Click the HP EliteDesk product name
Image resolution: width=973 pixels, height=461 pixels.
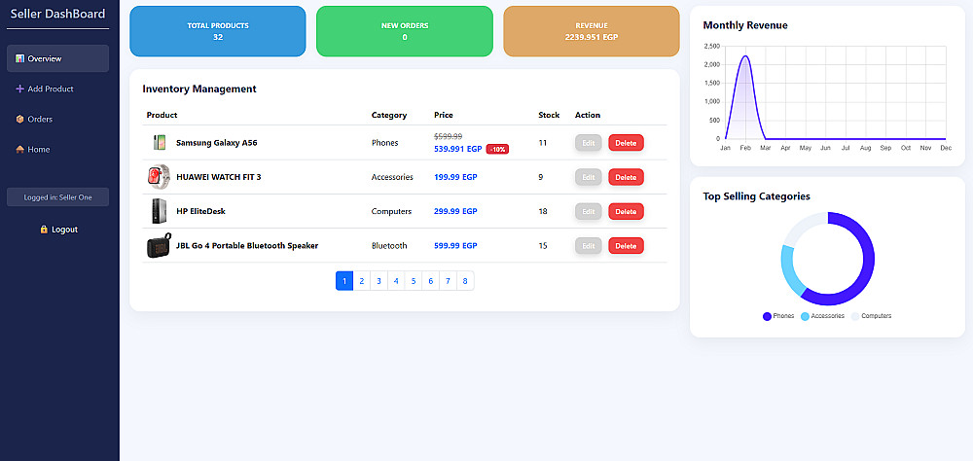(200, 212)
